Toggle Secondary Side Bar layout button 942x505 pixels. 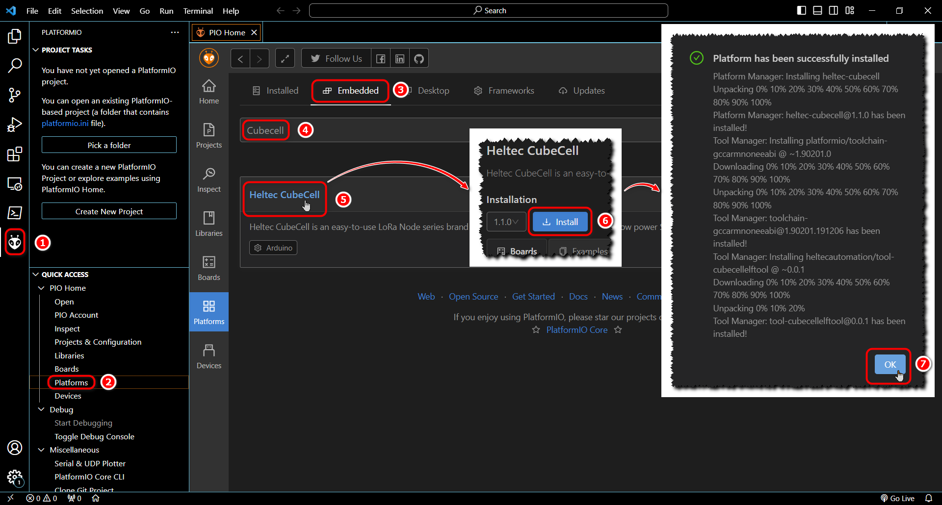[834, 10]
